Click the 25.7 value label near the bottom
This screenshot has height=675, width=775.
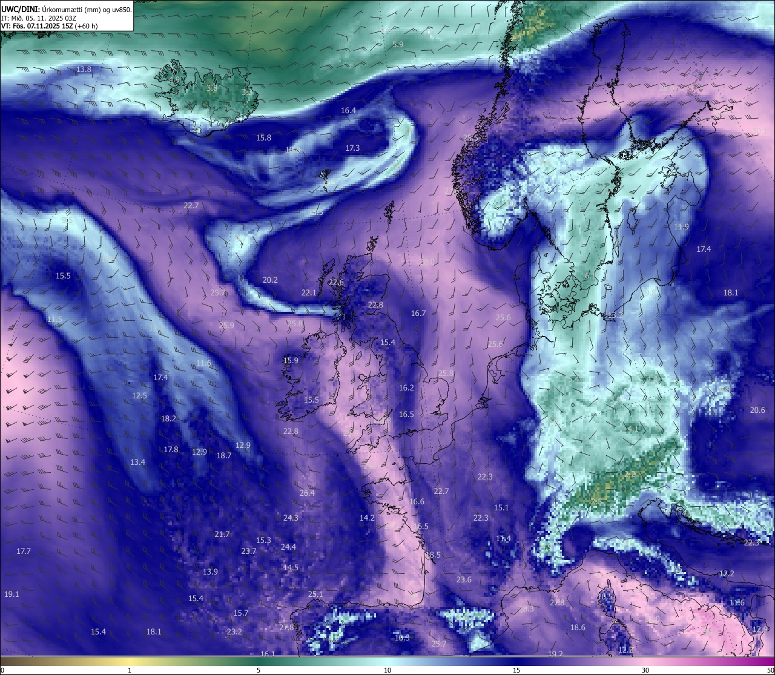439,644
